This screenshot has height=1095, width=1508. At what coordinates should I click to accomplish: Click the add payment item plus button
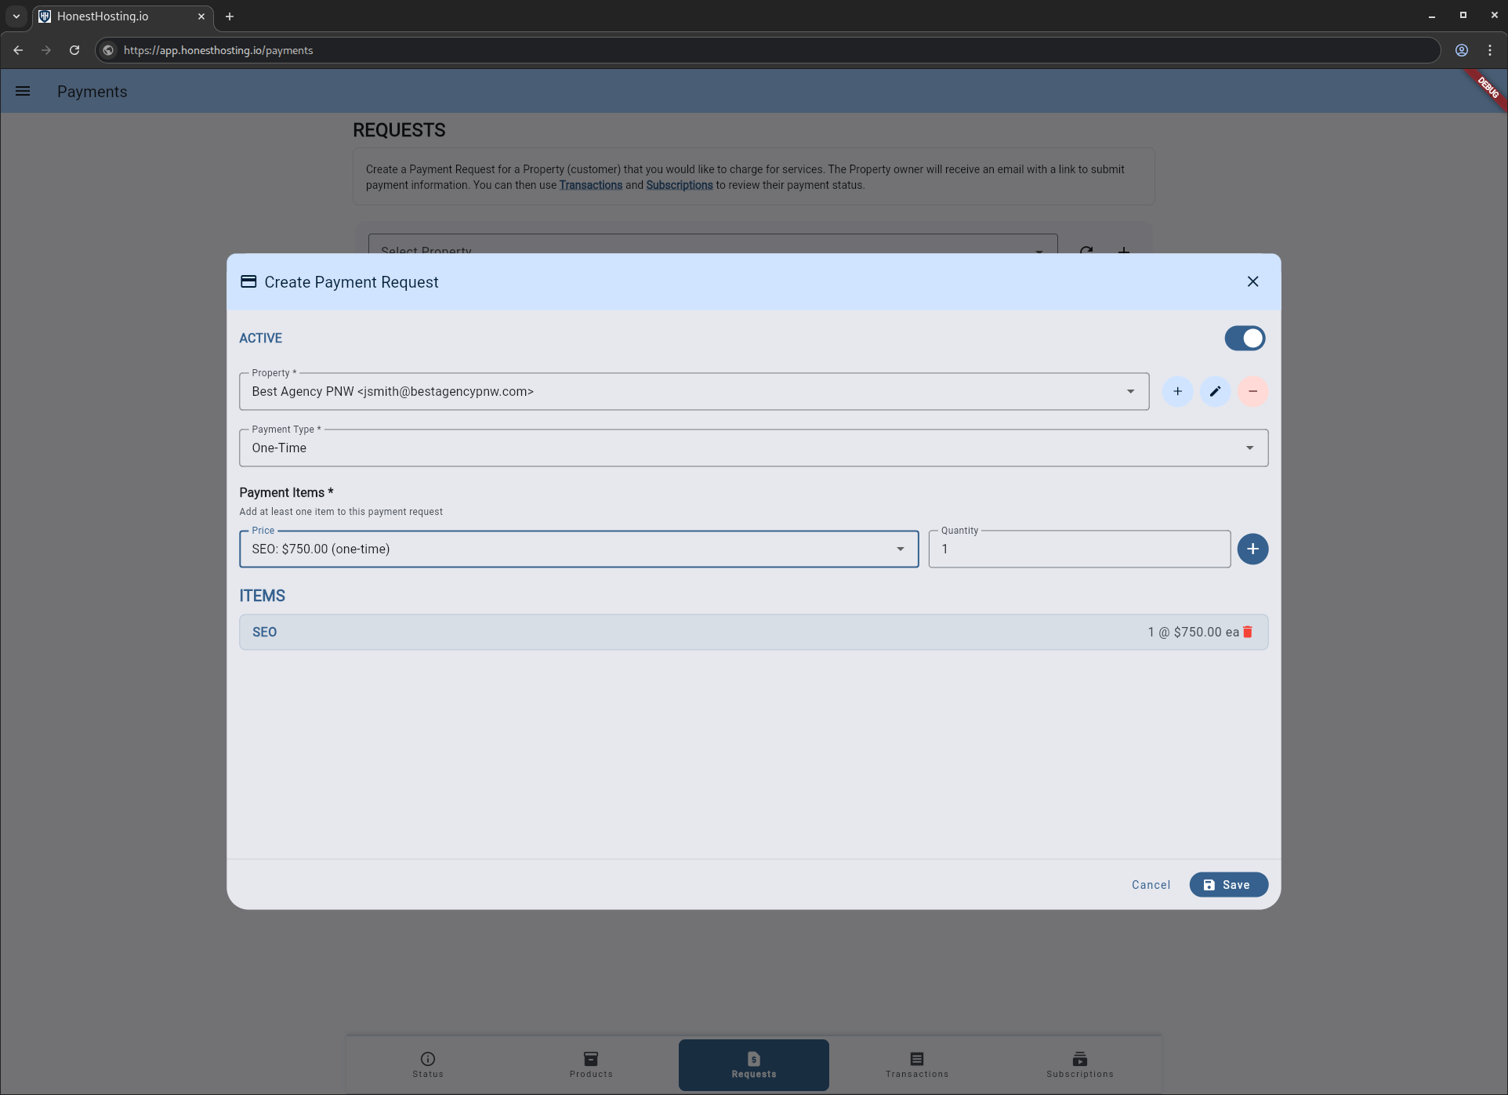click(1252, 549)
